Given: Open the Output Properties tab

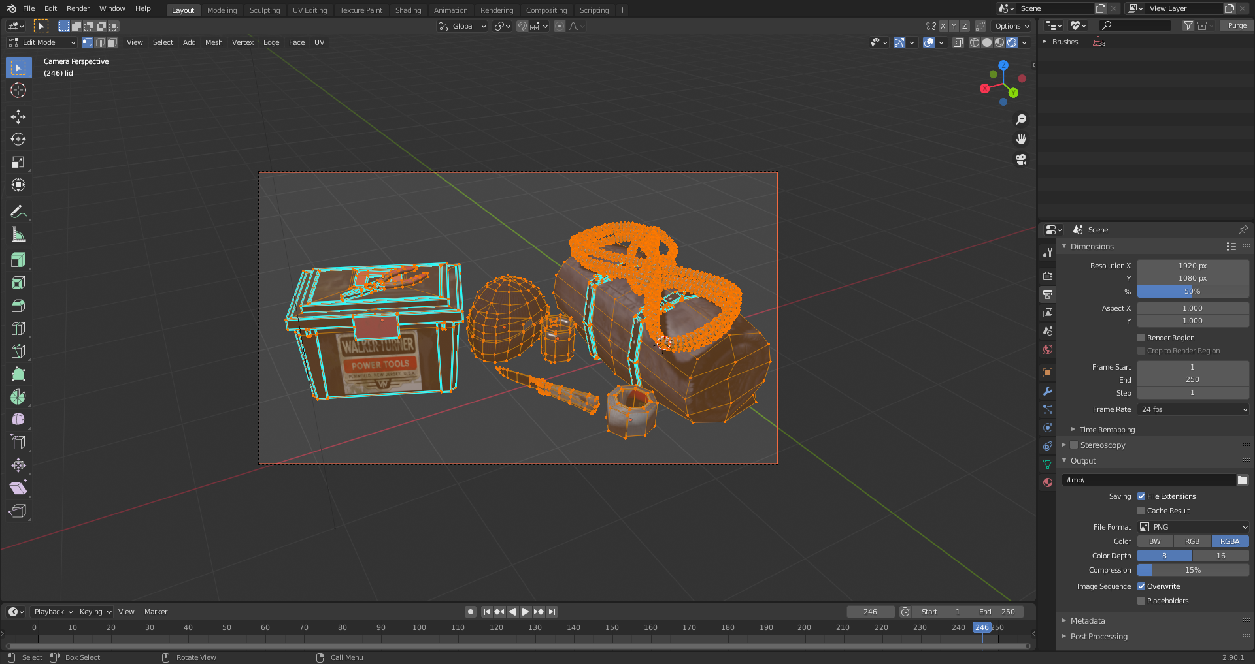Looking at the screenshot, I should (1047, 294).
